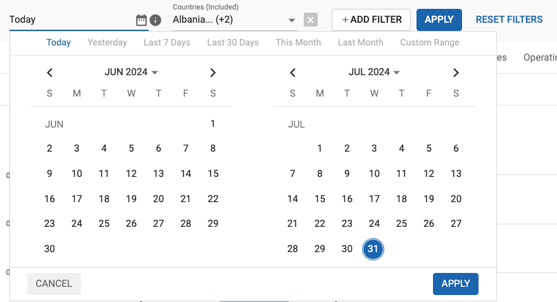This screenshot has height=302, width=557.
Task: Choose the Custom Range preset
Action: click(x=429, y=42)
